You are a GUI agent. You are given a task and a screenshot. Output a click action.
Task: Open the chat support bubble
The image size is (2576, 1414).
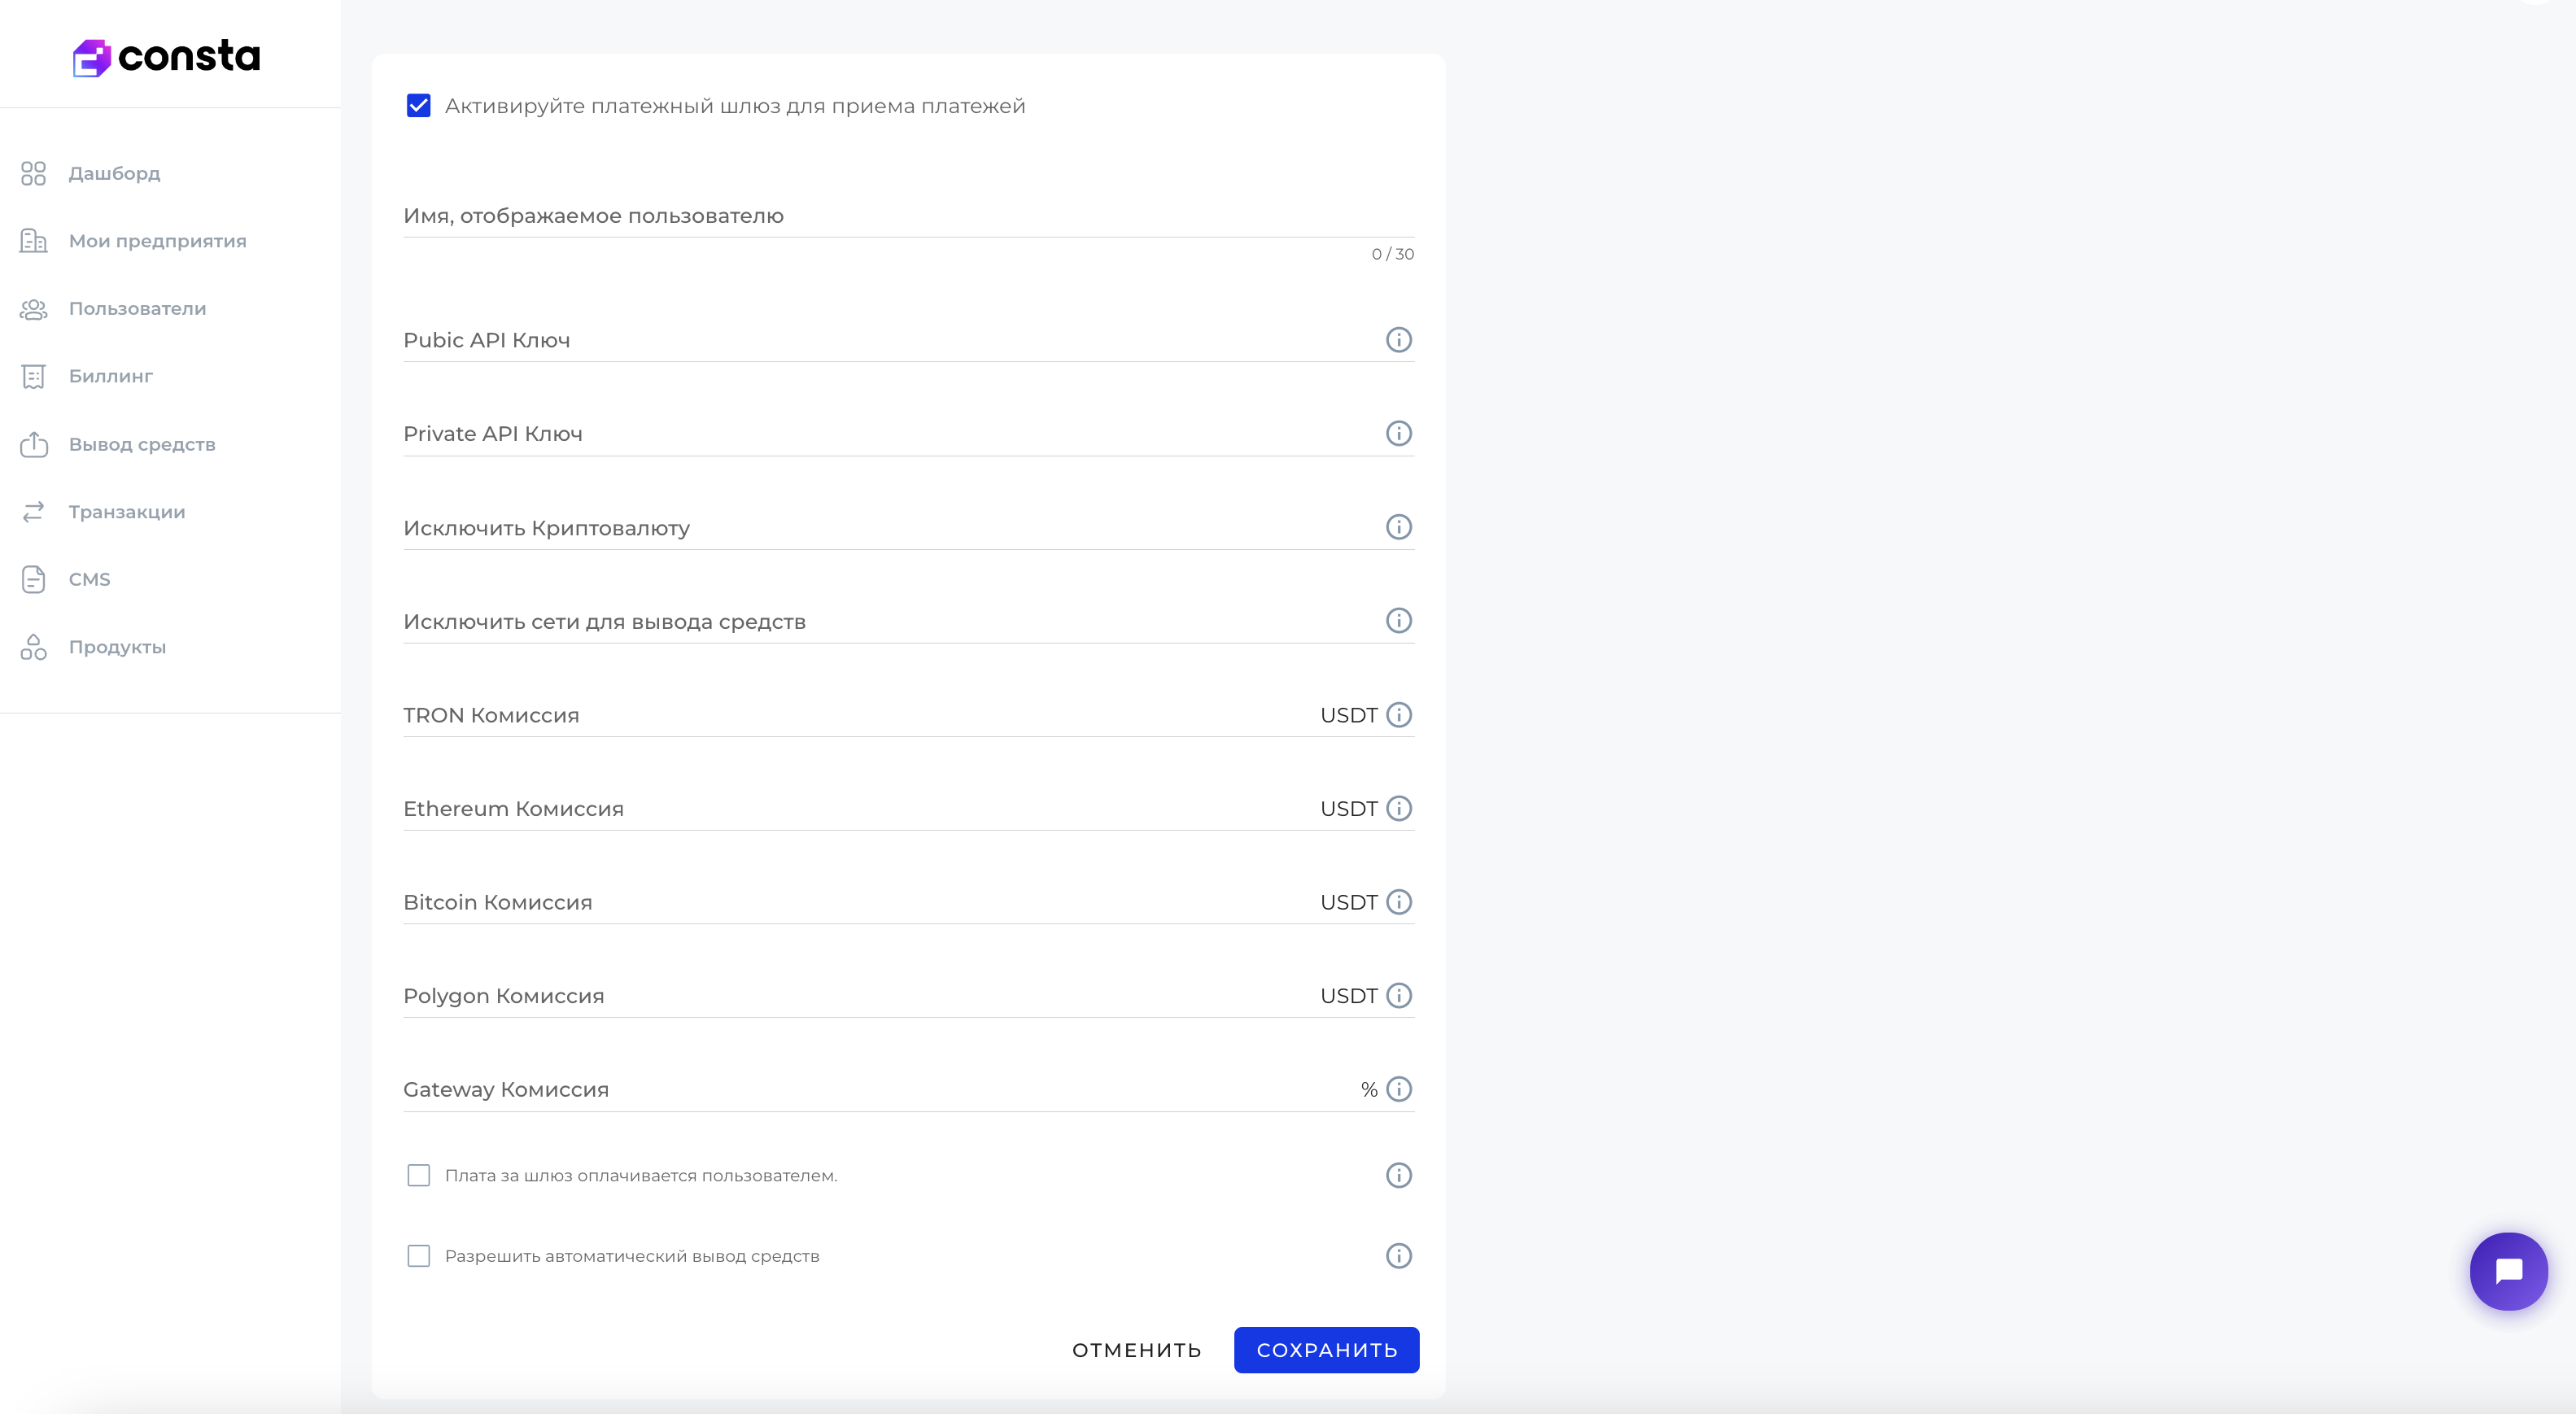click(x=2508, y=1271)
